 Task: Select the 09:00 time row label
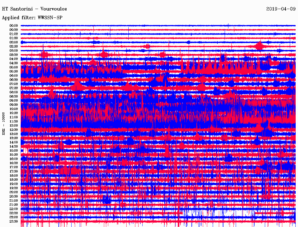(x=13, y=101)
